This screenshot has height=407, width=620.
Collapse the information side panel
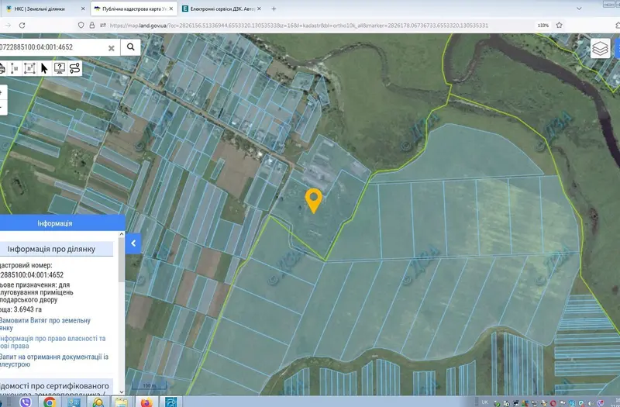[133, 243]
